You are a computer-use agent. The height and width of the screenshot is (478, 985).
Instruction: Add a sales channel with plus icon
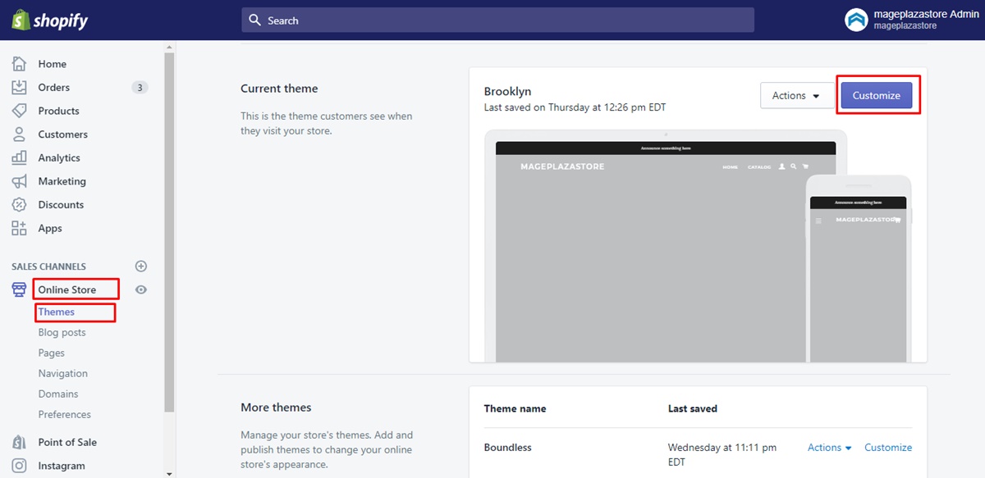(141, 266)
